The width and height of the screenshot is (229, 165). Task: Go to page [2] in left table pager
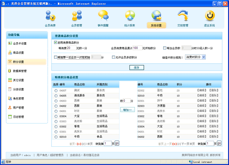tap(83, 144)
